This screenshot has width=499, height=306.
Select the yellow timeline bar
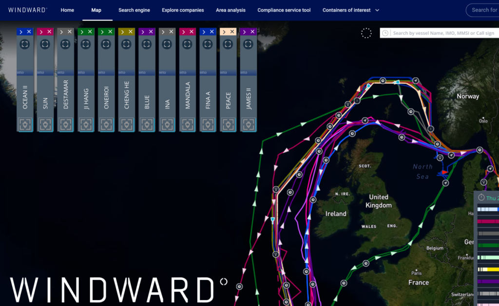488,270
